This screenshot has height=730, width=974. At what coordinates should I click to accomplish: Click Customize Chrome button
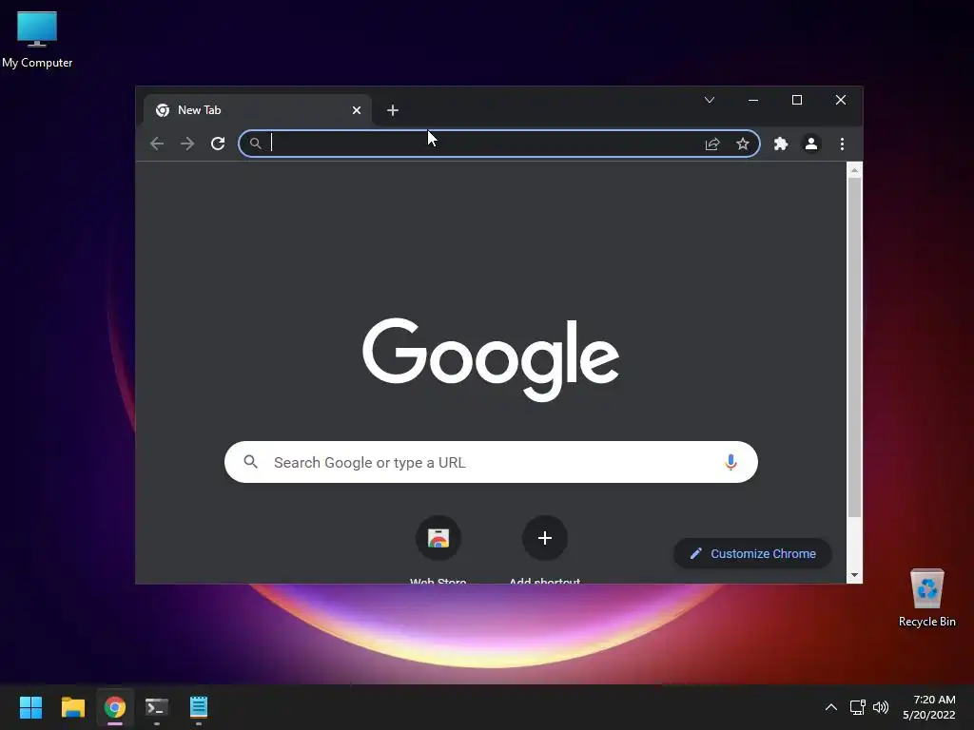[753, 554]
